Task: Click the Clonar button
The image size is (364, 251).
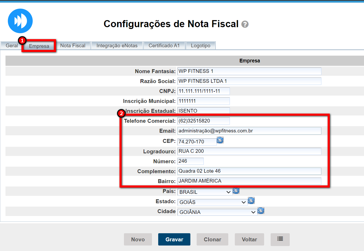Action: coord(212,239)
